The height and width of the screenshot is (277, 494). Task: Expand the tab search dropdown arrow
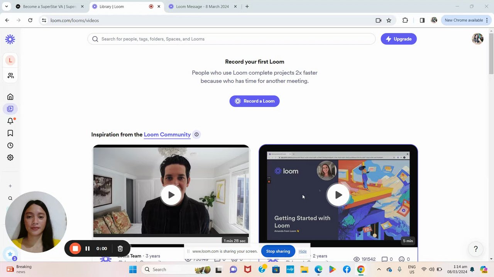pyautogui.click(x=7, y=7)
